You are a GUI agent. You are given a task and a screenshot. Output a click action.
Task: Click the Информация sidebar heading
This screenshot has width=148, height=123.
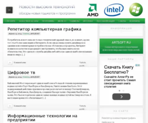point(121,29)
